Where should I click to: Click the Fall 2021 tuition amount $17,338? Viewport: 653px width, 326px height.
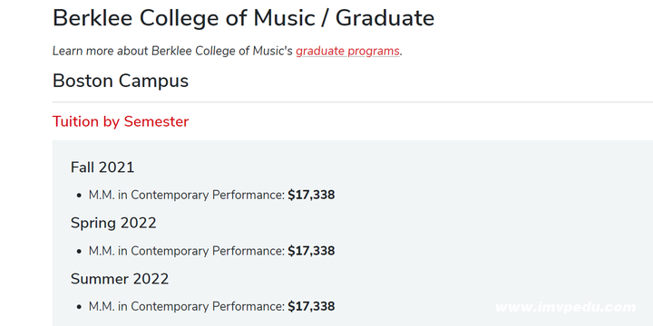click(x=311, y=195)
